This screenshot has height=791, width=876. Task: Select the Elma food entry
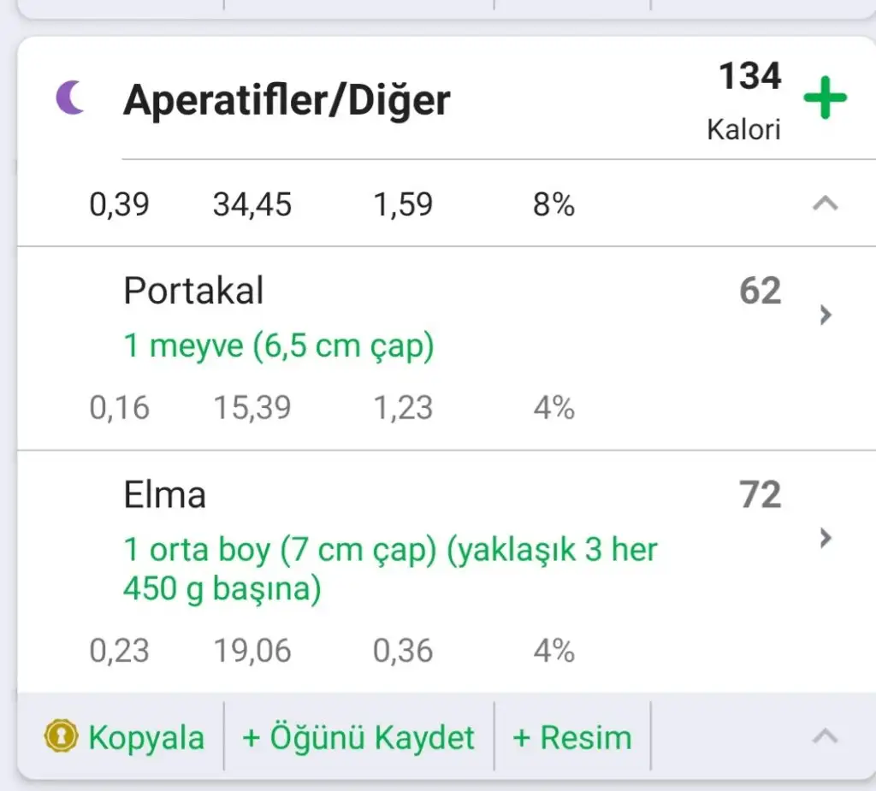[165, 496]
